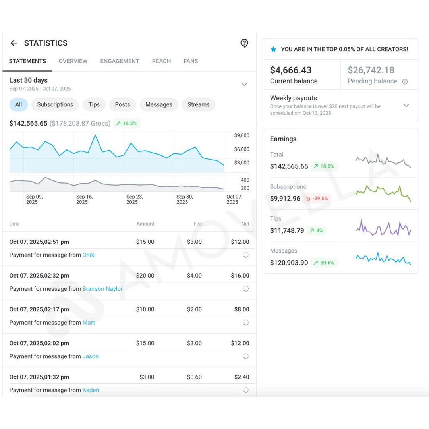The width and height of the screenshot is (429, 429).
Task: Click the pending balance info icon
Action: 405,81
